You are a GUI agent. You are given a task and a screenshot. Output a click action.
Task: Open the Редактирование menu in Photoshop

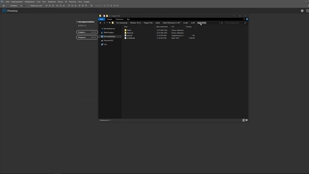17,2
